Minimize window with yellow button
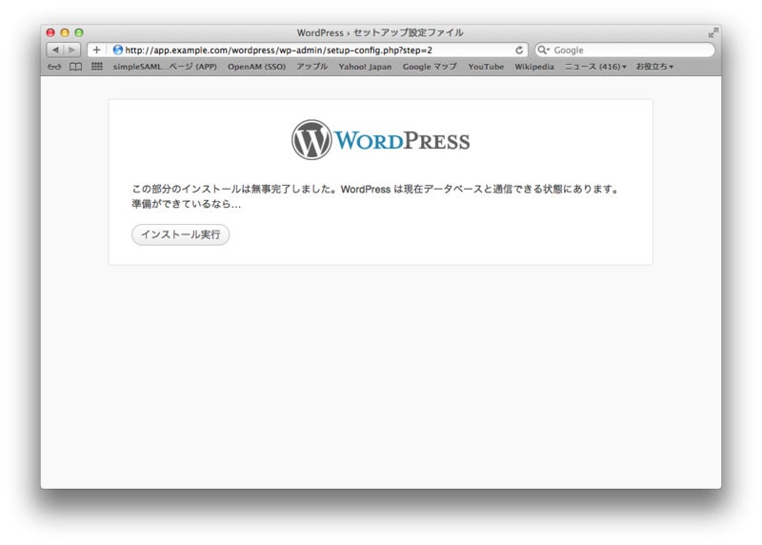 (x=65, y=32)
